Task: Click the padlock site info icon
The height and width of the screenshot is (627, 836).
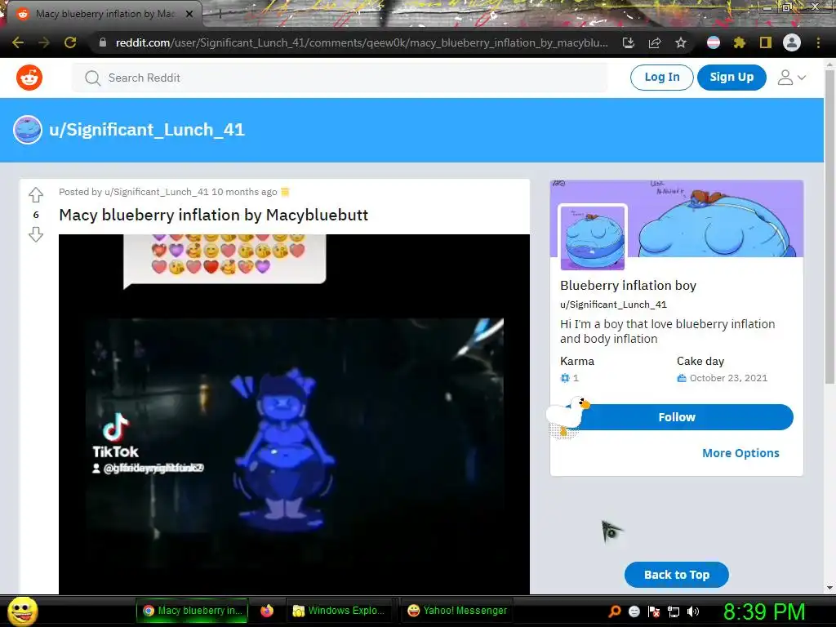Action: point(103,42)
